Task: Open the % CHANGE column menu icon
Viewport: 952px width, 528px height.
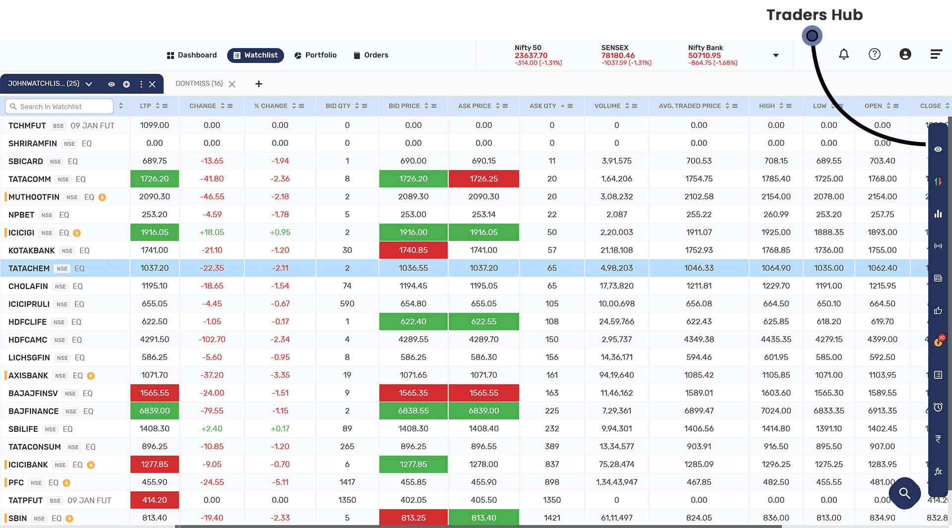Action: point(301,106)
